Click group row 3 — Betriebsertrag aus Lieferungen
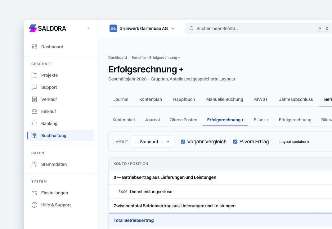332x229 pixels. [220, 177]
